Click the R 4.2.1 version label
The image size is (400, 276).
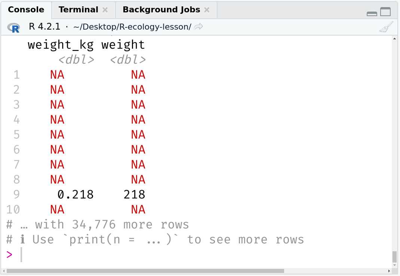pyautogui.click(x=44, y=27)
